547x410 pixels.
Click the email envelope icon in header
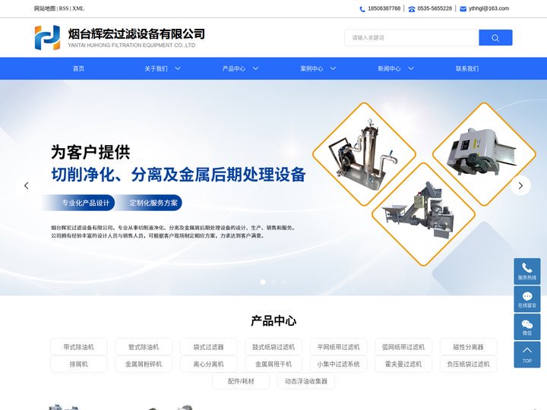[463, 9]
